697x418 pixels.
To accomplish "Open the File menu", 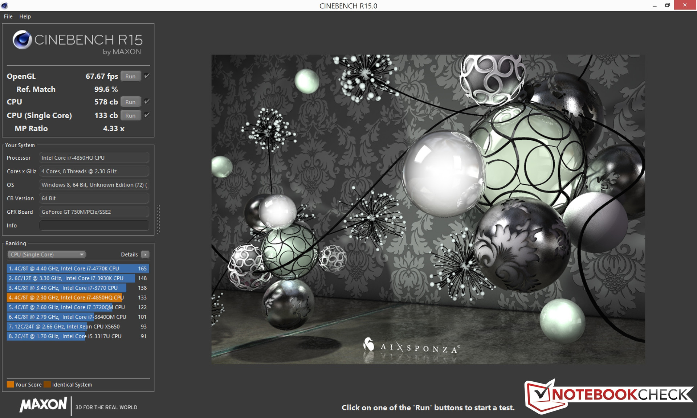I will 8,16.
